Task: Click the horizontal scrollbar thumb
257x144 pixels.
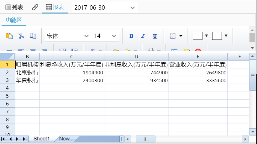Action: click(145, 139)
